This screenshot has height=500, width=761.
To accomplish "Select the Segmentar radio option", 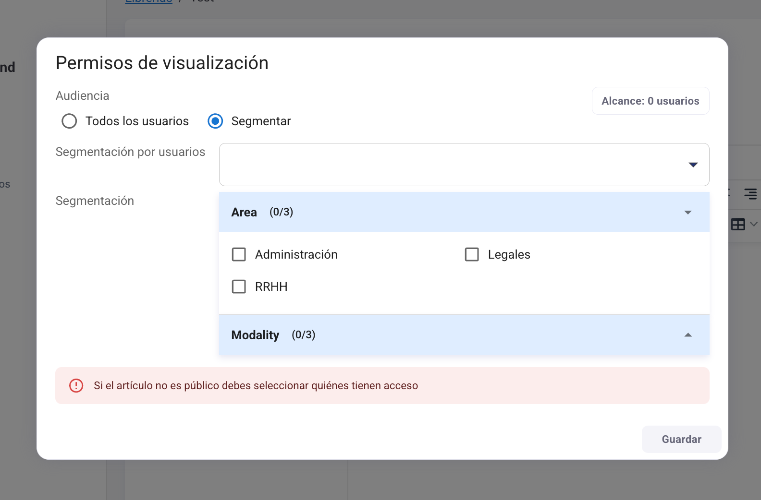I will click(x=215, y=121).
